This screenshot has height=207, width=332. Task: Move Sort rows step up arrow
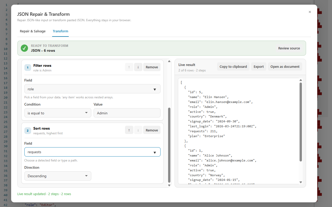click(x=129, y=130)
